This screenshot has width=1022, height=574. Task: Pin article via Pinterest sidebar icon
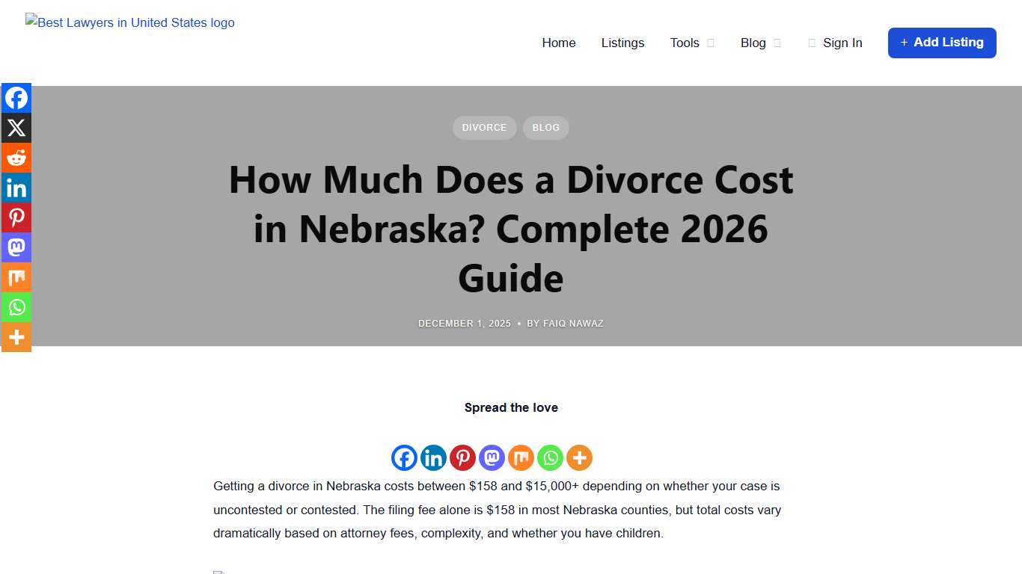click(x=16, y=217)
